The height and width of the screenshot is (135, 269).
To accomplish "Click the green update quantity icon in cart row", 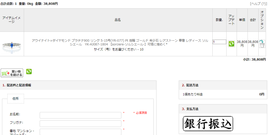I will click(231, 44).
